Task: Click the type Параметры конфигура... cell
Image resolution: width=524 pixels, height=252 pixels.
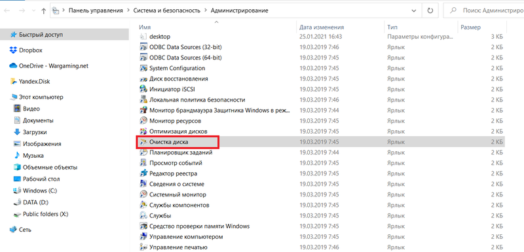Action: 420,37
